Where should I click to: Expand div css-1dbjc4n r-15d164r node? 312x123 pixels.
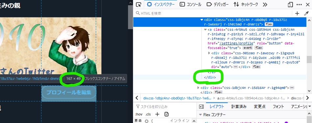(198, 88)
